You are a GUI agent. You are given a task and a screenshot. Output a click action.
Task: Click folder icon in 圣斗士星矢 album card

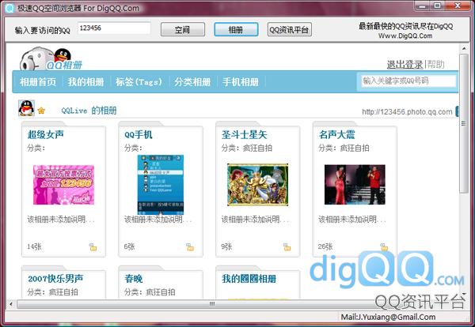click(x=287, y=247)
